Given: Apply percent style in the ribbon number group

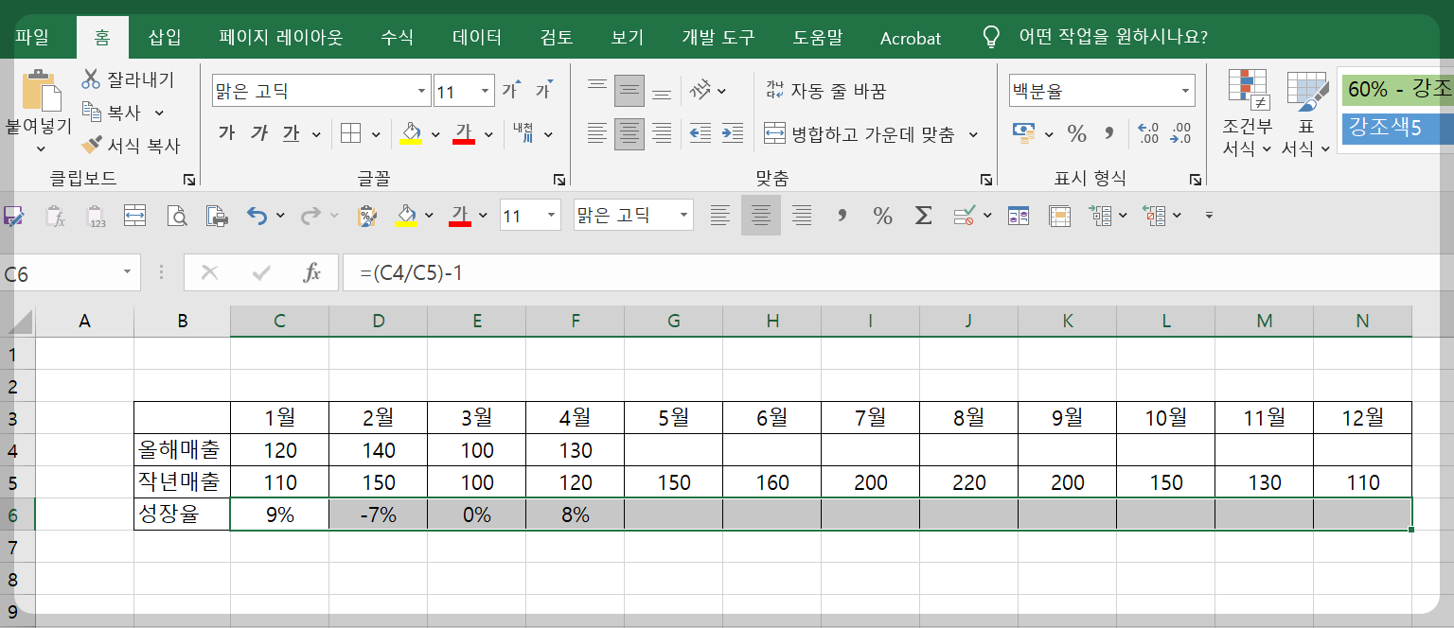Looking at the screenshot, I should coord(1076,133).
